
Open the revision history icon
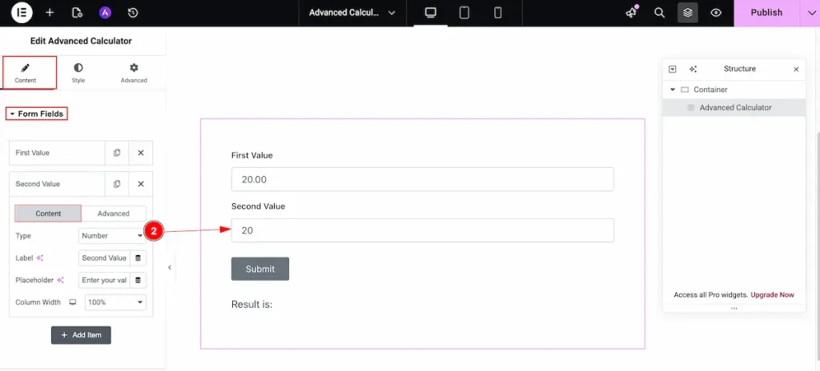click(133, 13)
